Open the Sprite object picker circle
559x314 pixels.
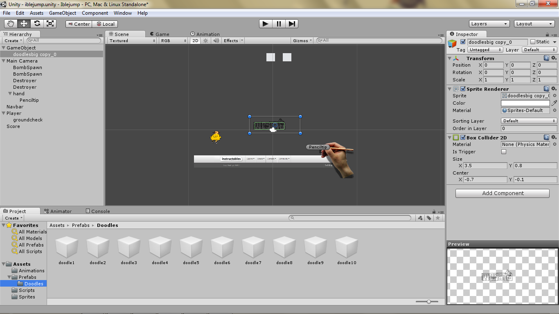click(x=554, y=96)
